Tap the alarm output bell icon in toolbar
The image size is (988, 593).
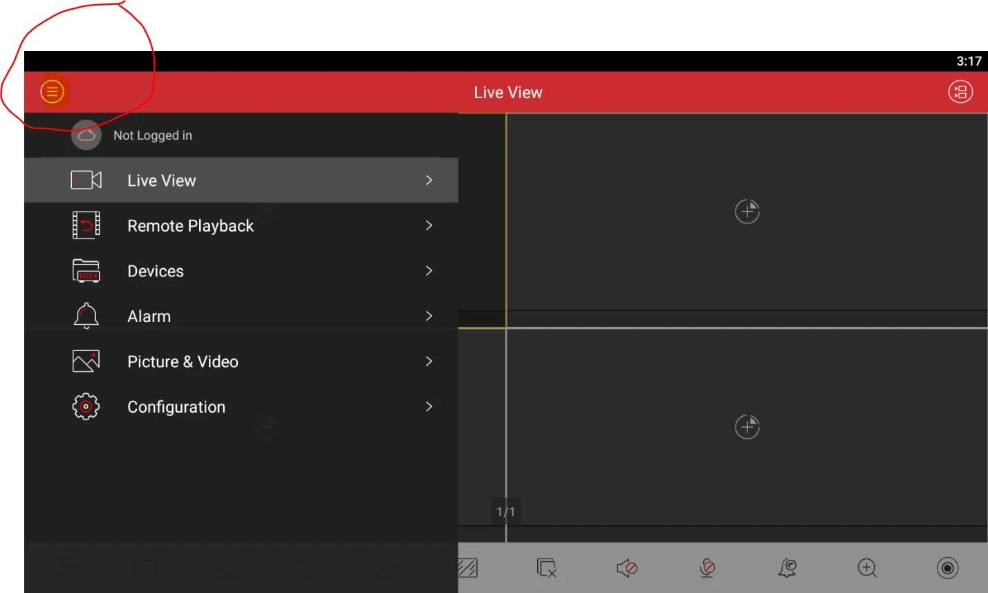point(787,568)
